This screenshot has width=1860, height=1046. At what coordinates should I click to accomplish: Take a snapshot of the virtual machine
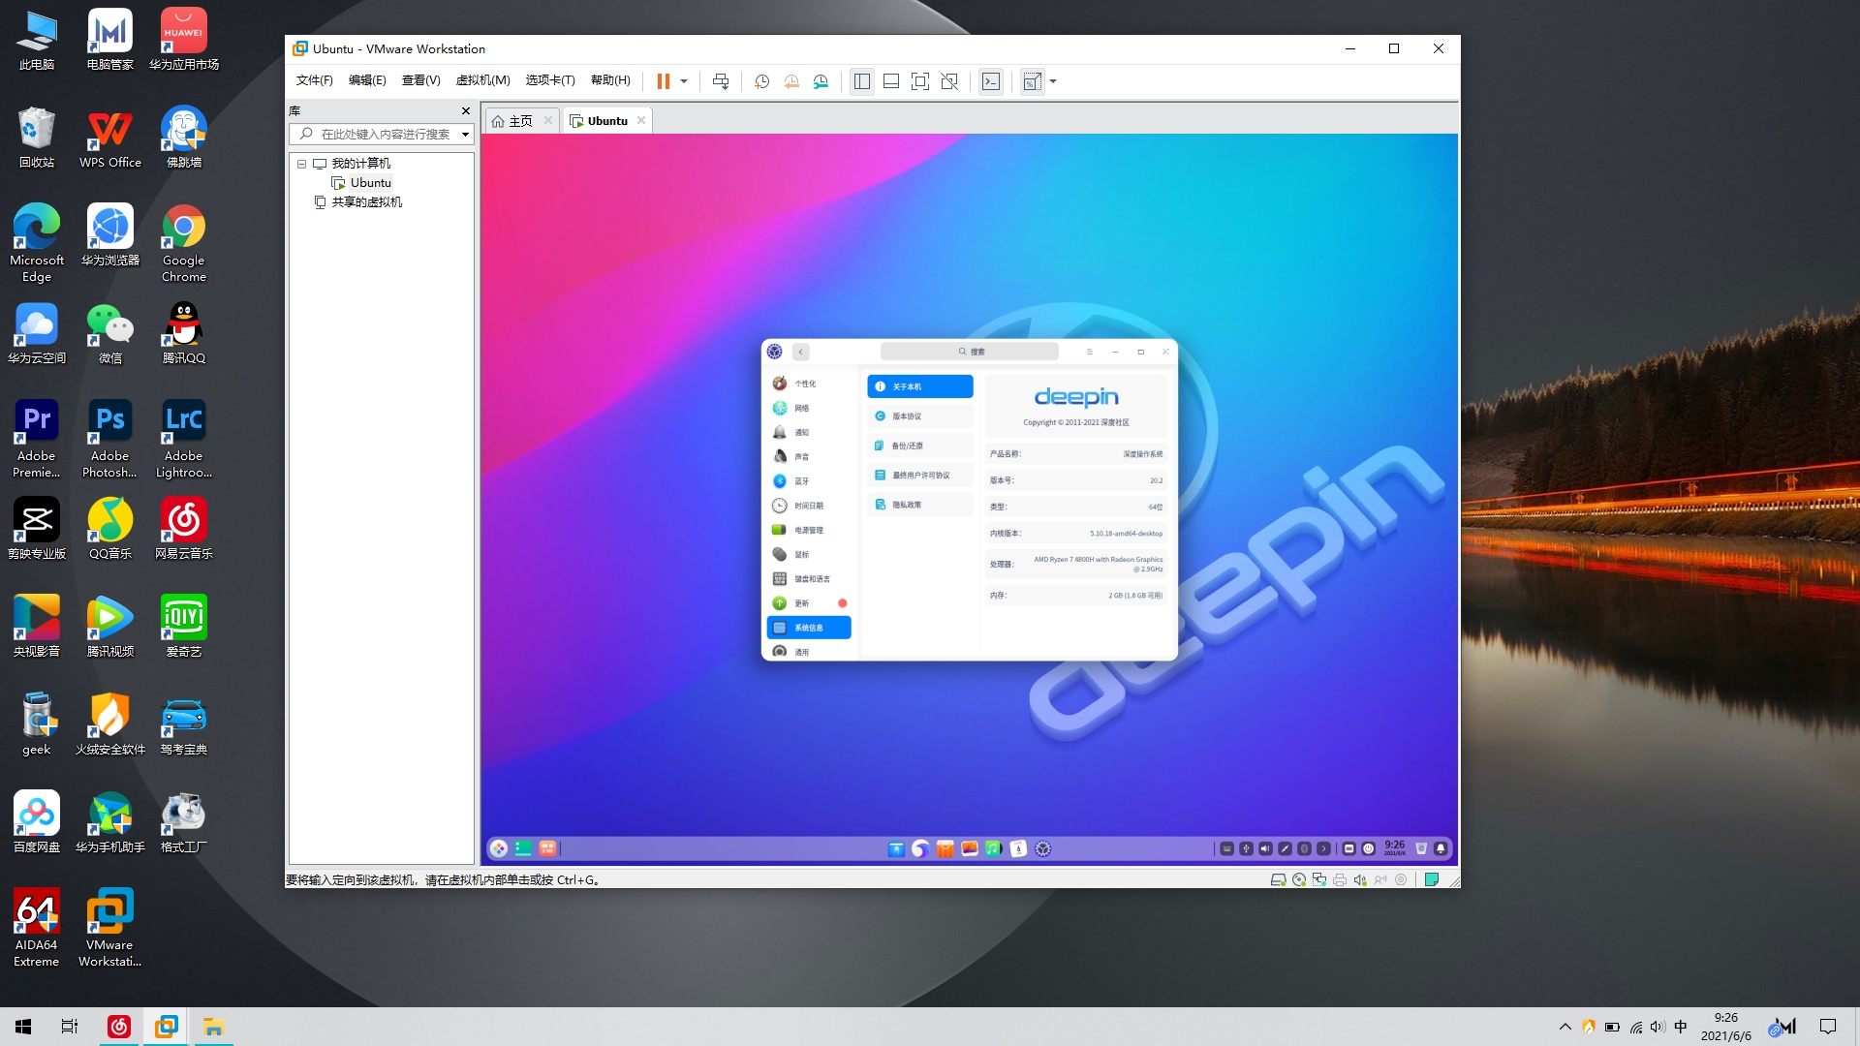(762, 81)
